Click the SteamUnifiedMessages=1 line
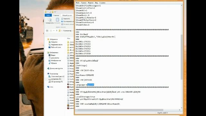The image size is (206, 116). [x=88, y=6]
